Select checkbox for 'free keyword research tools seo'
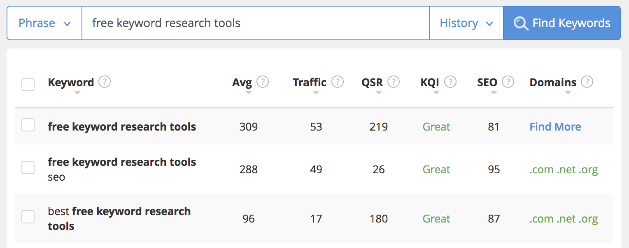629x248 pixels. (x=28, y=168)
